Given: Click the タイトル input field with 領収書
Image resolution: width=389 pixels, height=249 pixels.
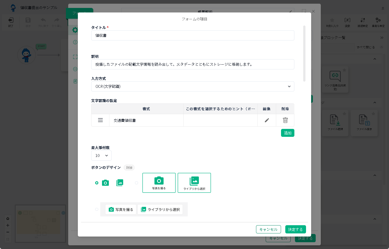Looking at the screenshot, I should click(193, 35).
